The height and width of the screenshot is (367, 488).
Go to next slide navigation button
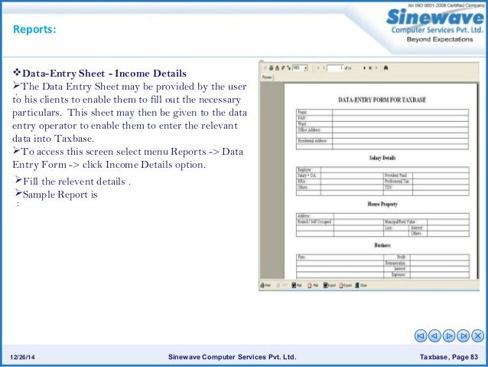pos(449,336)
